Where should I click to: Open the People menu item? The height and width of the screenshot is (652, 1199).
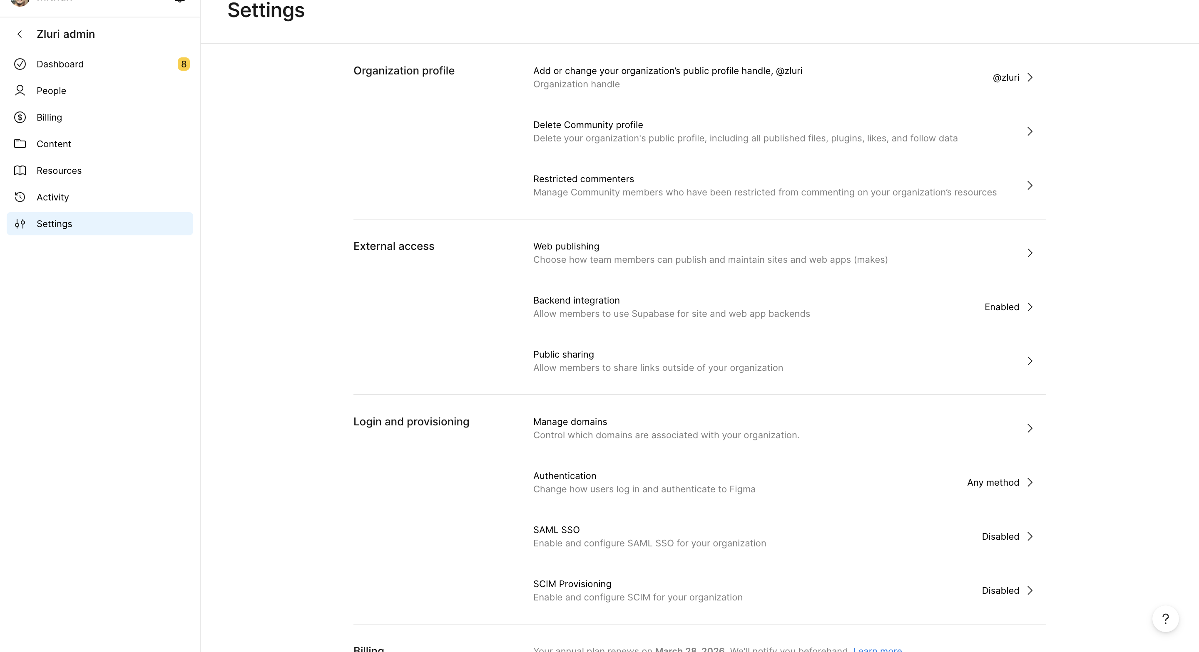coord(51,91)
